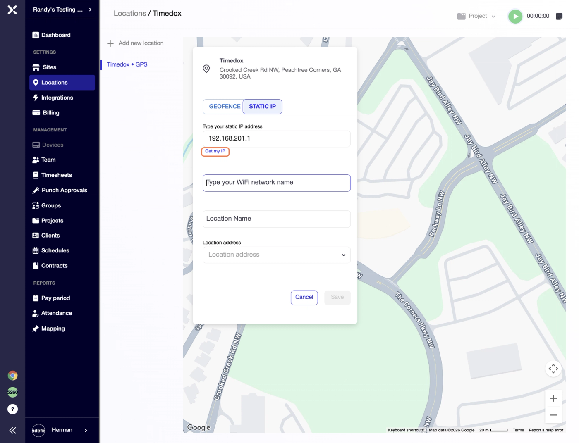
Task: Click the Pay period clipboard icon
Action: [36, 298]
